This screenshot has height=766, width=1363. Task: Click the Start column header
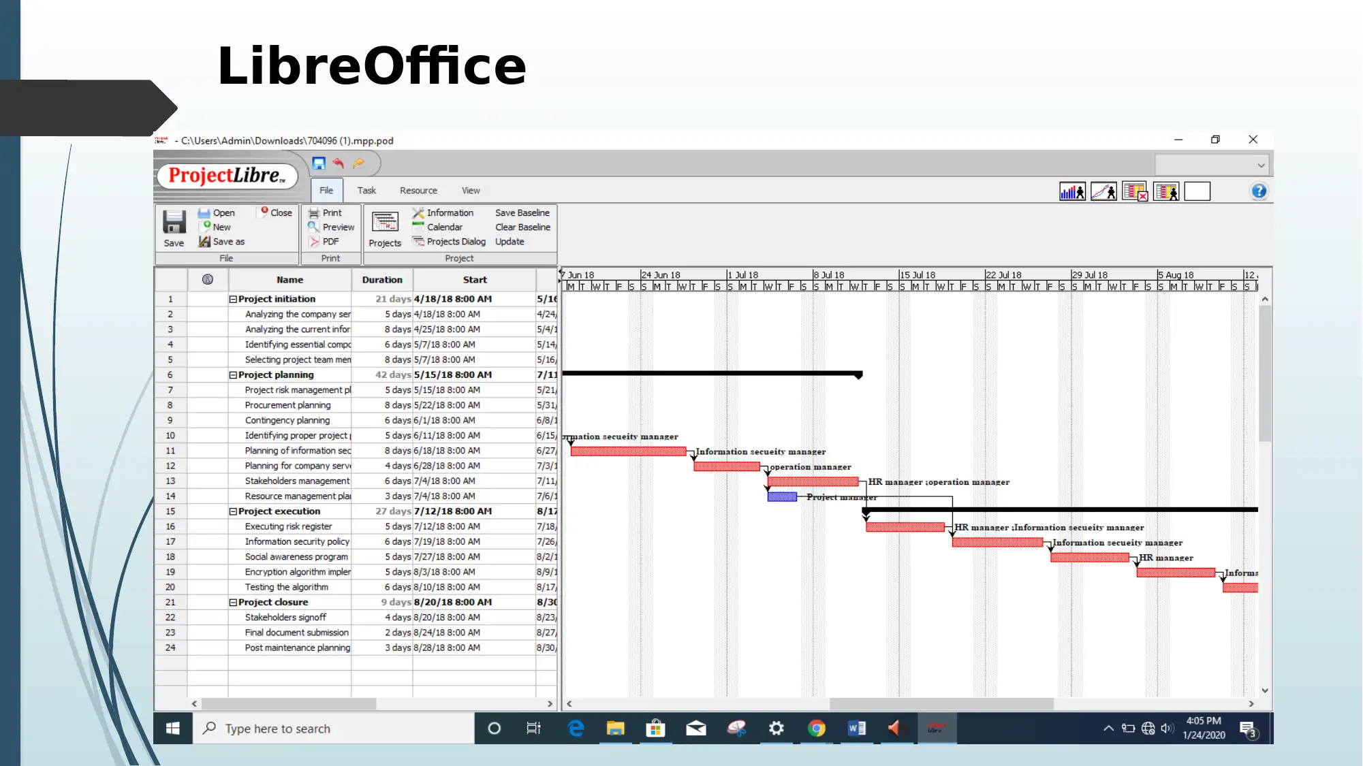pos(475,280)
